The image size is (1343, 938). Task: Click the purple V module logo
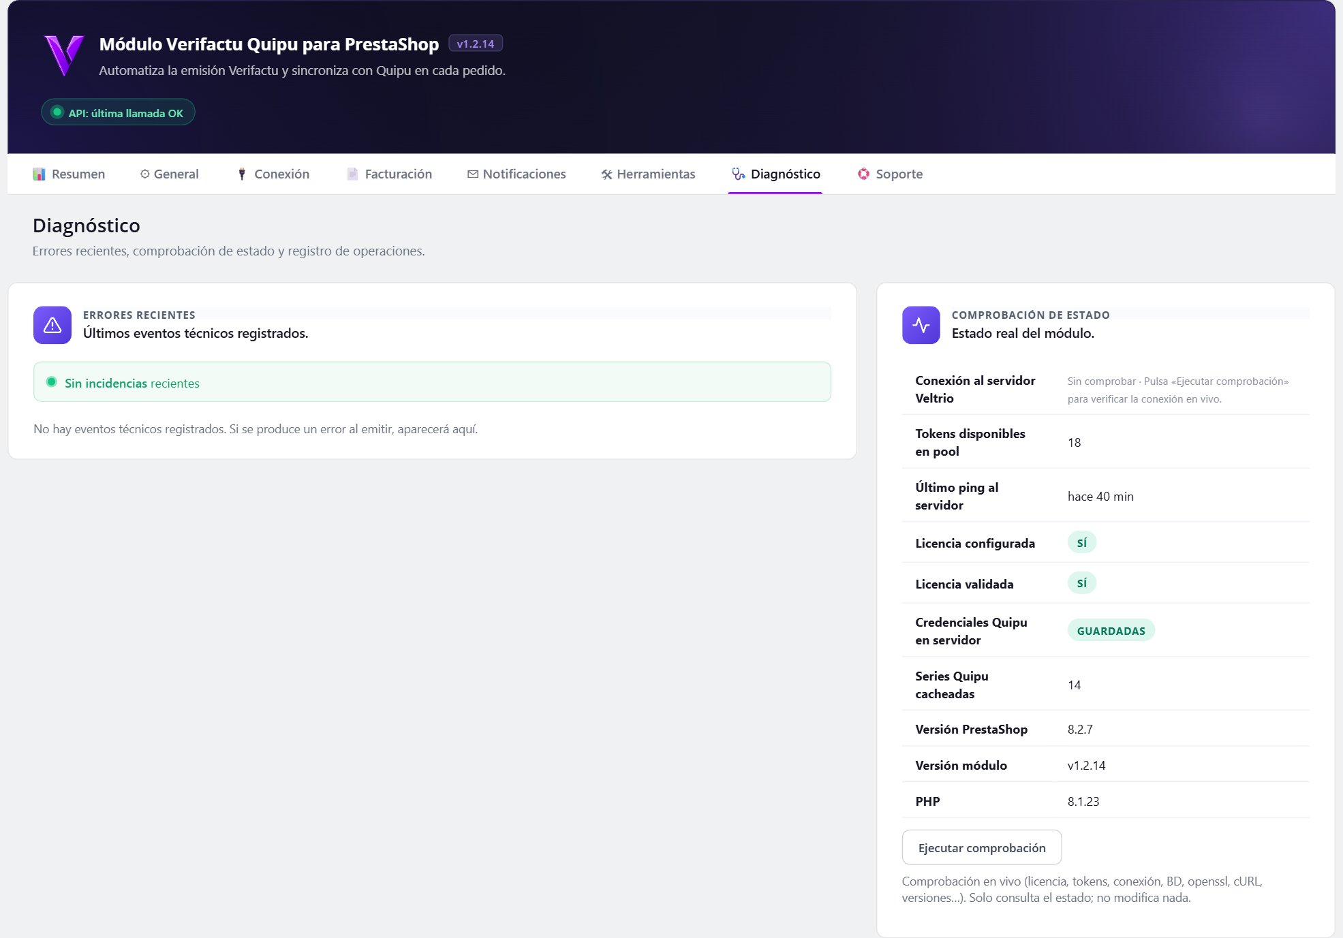(x=64, y=56)
